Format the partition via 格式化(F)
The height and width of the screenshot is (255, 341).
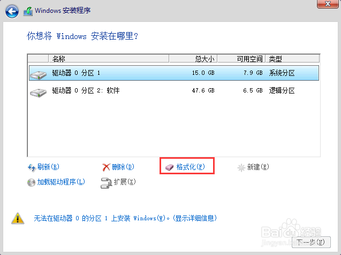(x=191, y=167)
